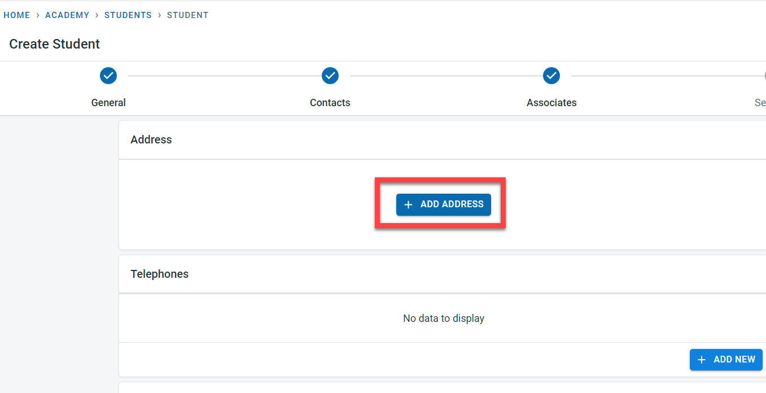Click the plus icon on Add Address
Image resolution: width=766 pixels, height=393 pixels.
click(409, 204)
